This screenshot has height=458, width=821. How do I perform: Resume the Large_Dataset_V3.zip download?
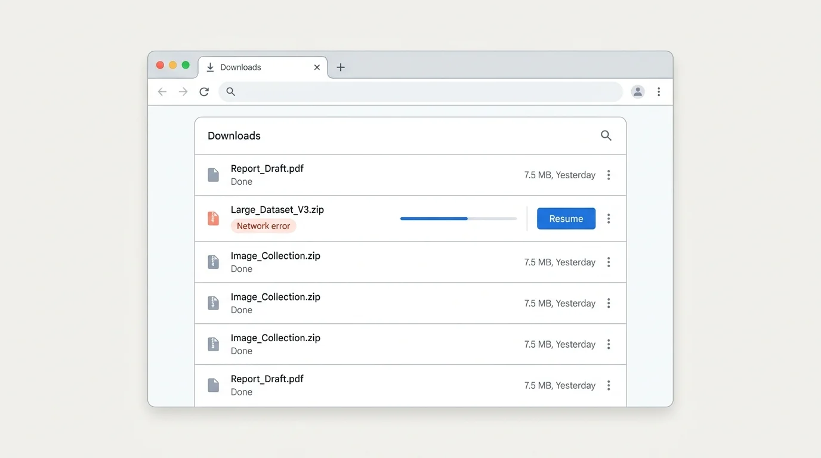click(566, 219)
